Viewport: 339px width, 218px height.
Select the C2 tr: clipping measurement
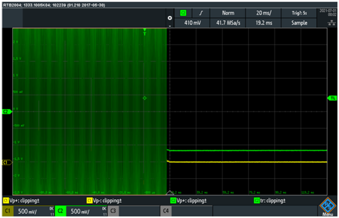[x=270, y=201]
